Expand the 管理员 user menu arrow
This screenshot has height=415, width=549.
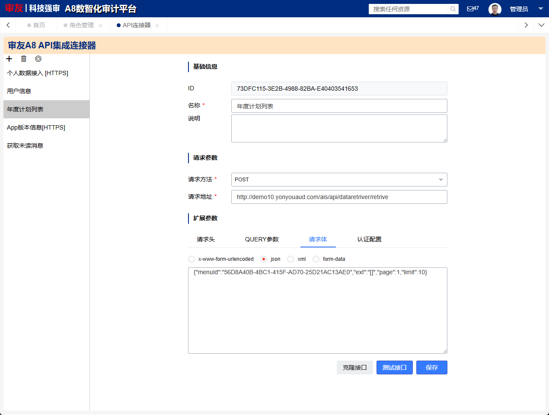coord(540,9)
